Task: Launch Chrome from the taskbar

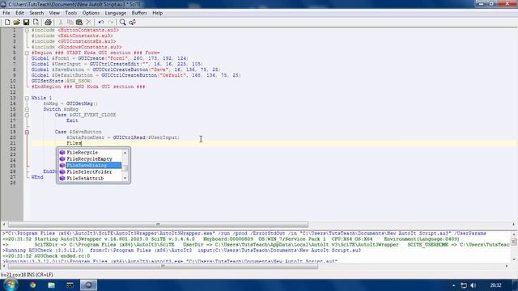Action: 32,285
